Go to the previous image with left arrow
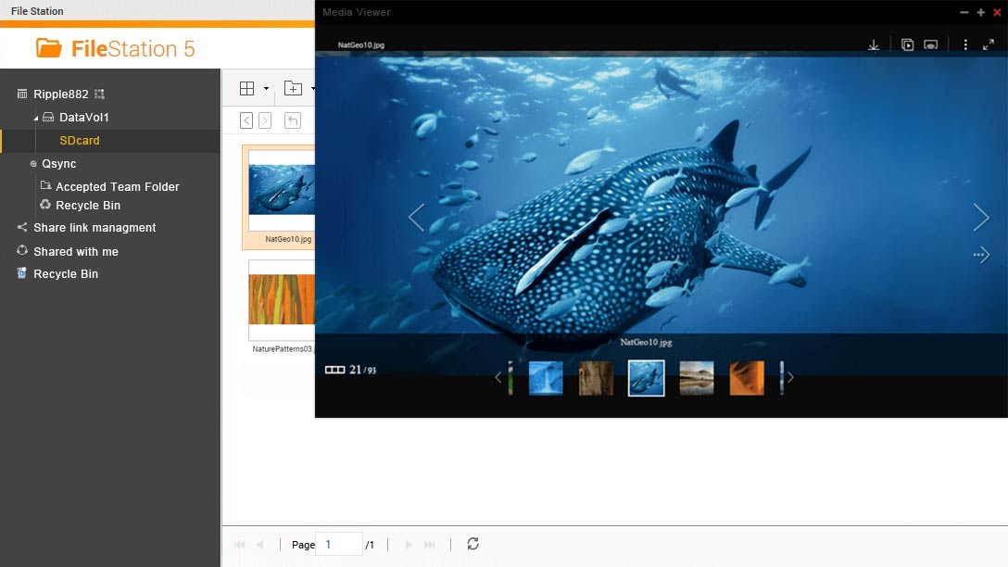The height and width of the screenshot is (567, 1008). [x=417, y=218]
